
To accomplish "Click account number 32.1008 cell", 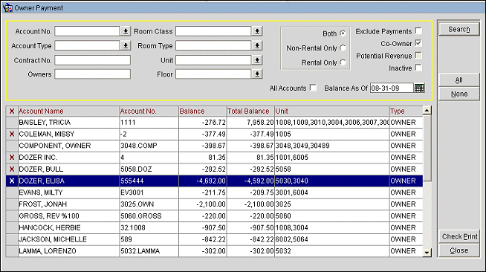I will pos(149,227).
